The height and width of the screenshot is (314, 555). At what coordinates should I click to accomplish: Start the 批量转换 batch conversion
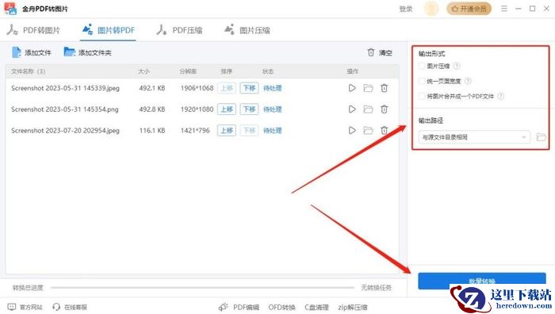(482, 281)
